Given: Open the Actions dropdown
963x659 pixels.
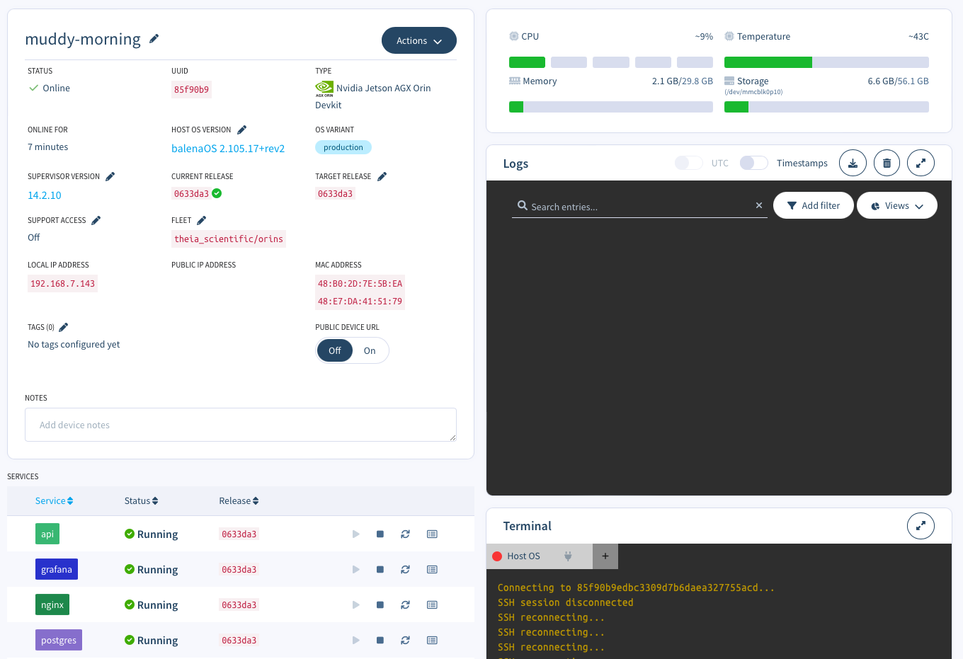Looking at the screenshot, I should coord(419,40).
